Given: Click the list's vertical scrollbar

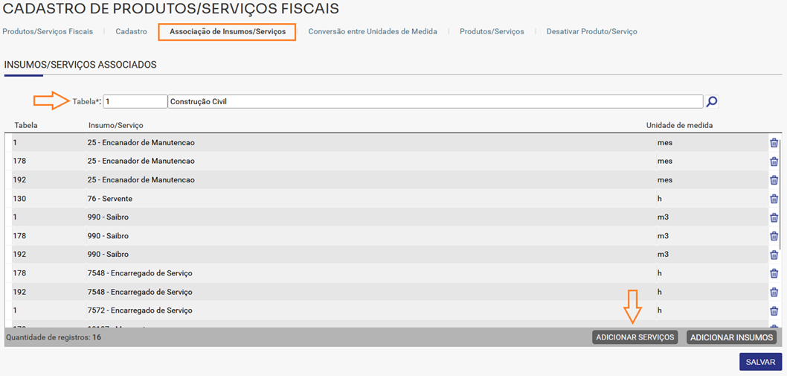Looking at the screenshot, I should 780,196.
